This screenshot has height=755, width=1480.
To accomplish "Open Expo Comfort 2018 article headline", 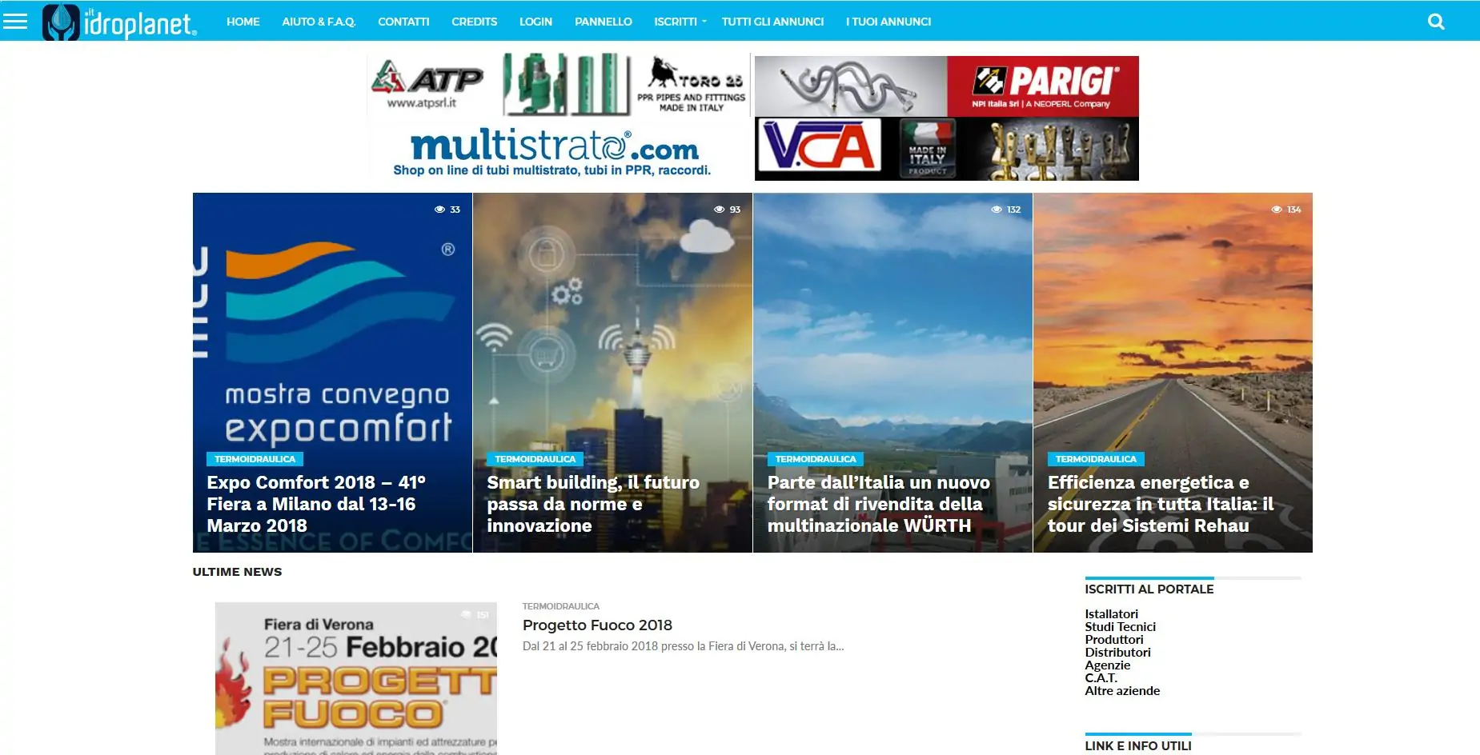I will 316,504.
